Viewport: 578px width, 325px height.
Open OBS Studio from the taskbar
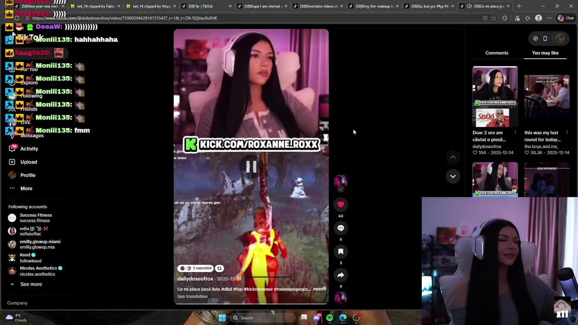(x=356, y=318)
